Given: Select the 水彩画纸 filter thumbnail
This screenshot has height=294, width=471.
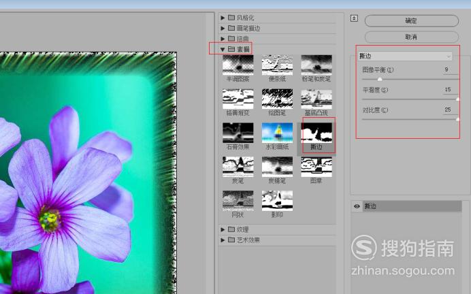Looking at the screenshot, I should click(x=277, y=133).
